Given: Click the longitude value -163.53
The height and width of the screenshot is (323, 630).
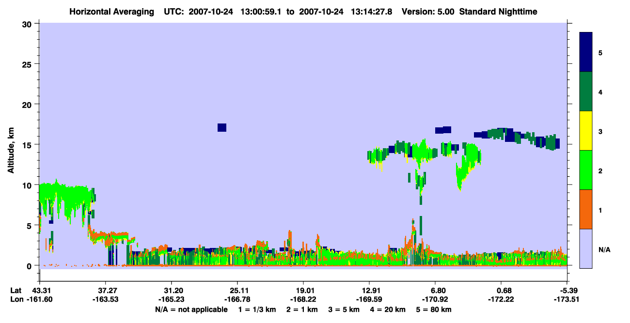Looking at the screenshot, I should click(105, 300).
